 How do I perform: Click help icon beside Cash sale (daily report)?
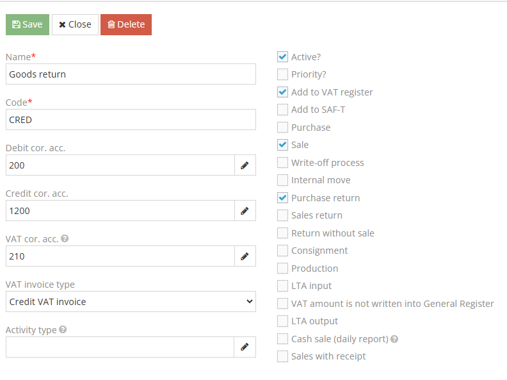pyautogui.click(x=394, y=339)
